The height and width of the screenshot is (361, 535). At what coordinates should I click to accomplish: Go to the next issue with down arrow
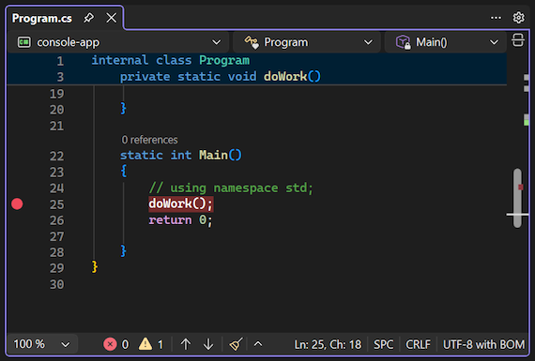(208, 344)
